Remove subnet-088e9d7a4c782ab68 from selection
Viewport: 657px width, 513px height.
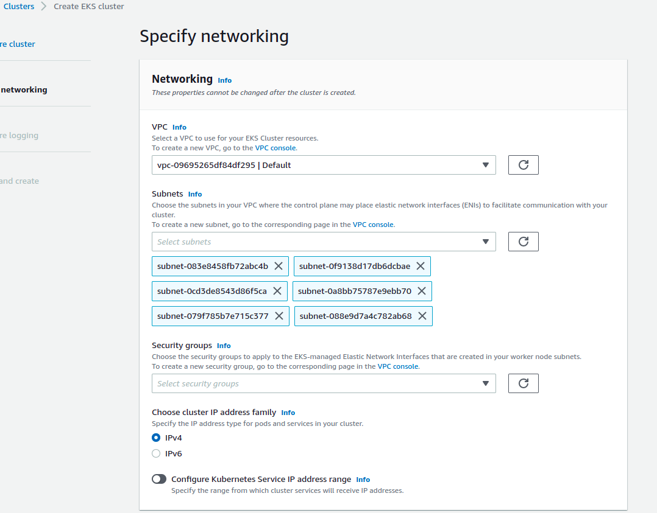[x=422, y=316]
